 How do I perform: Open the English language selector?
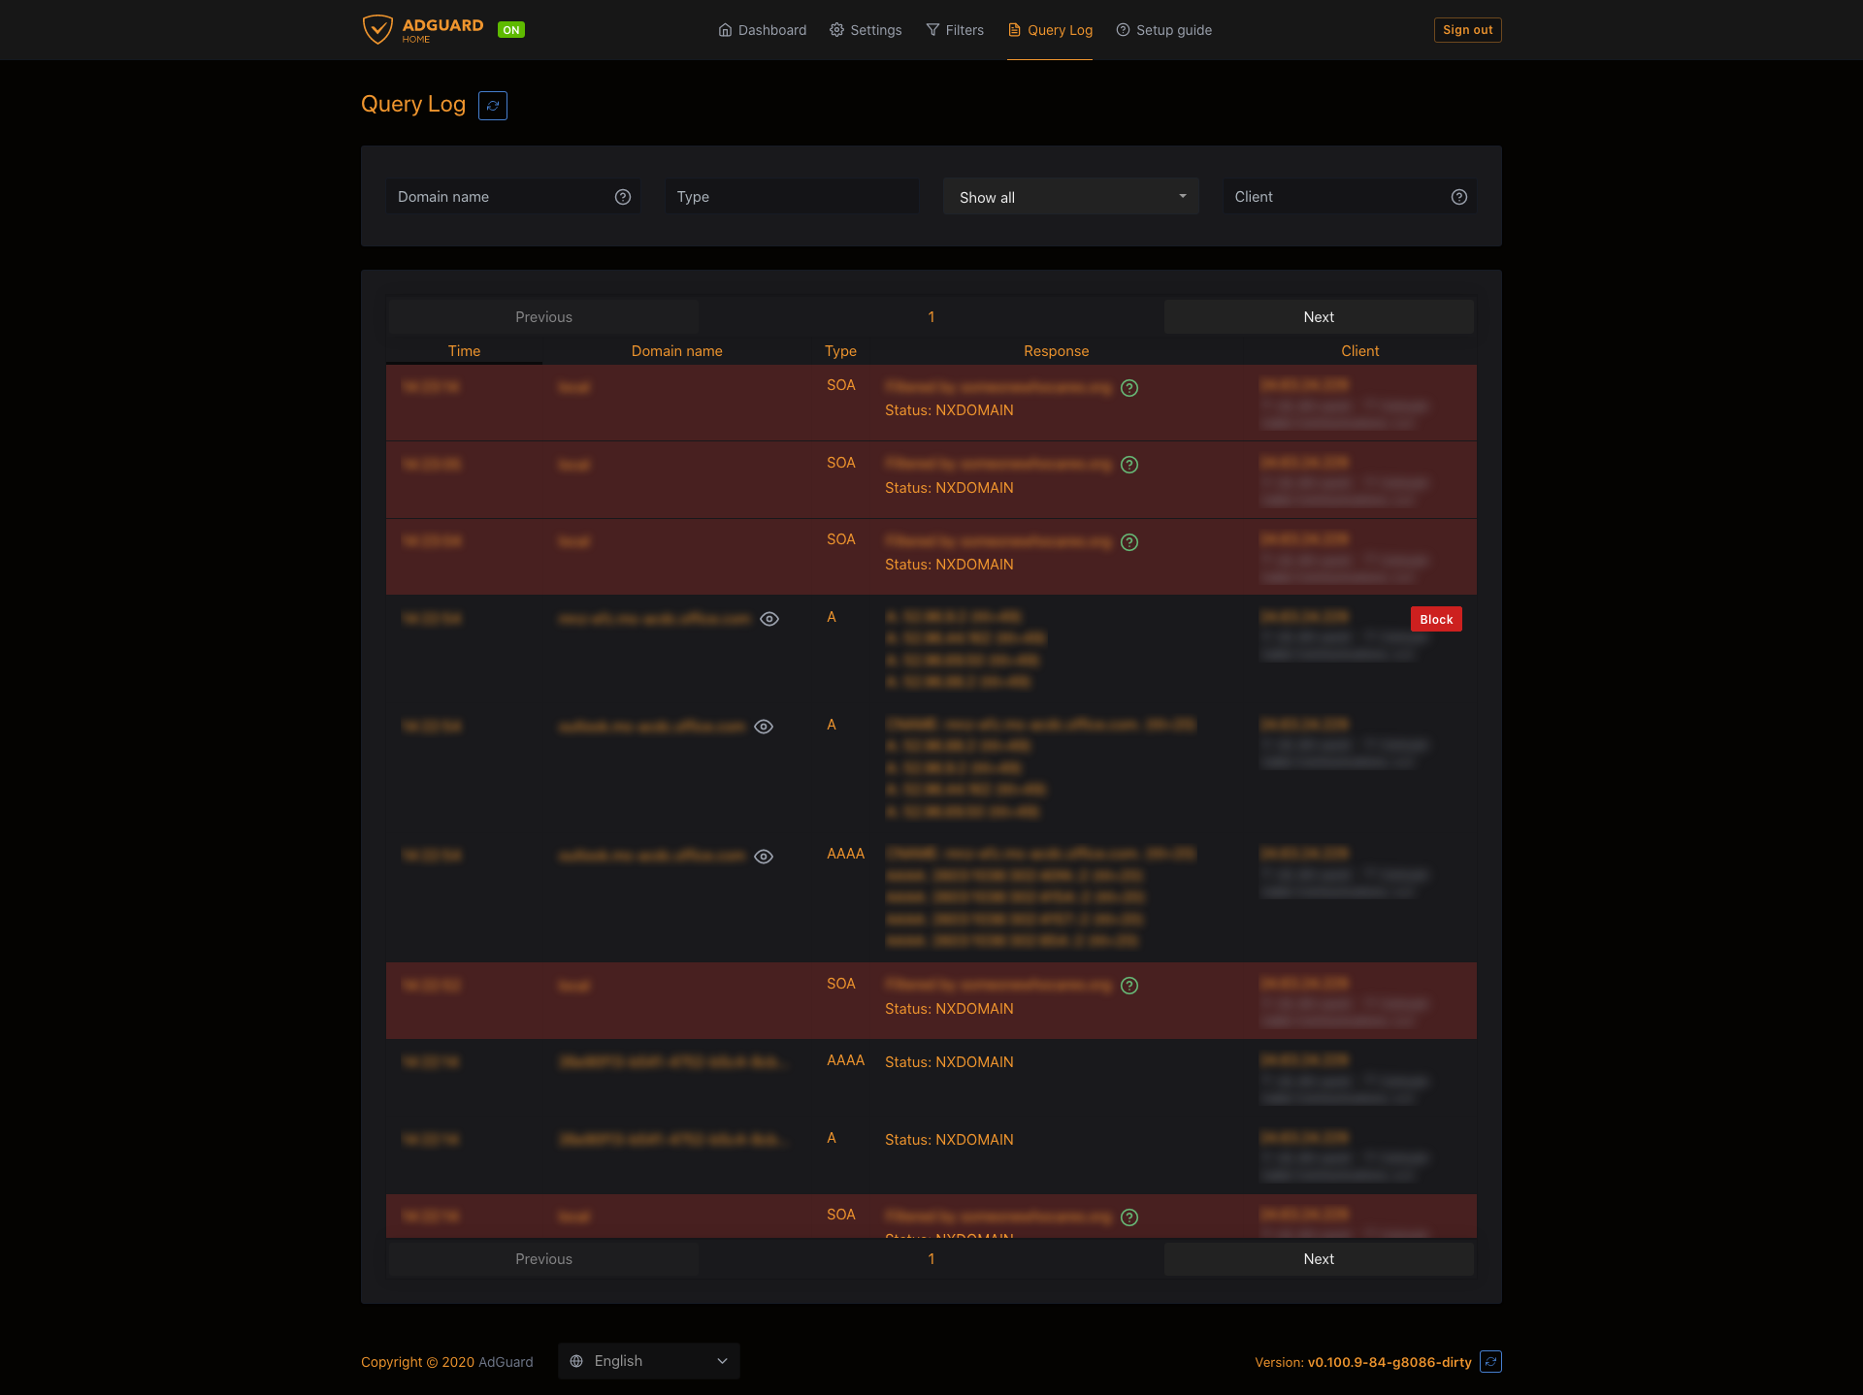pyautogui.click(x=648, y=1361)
